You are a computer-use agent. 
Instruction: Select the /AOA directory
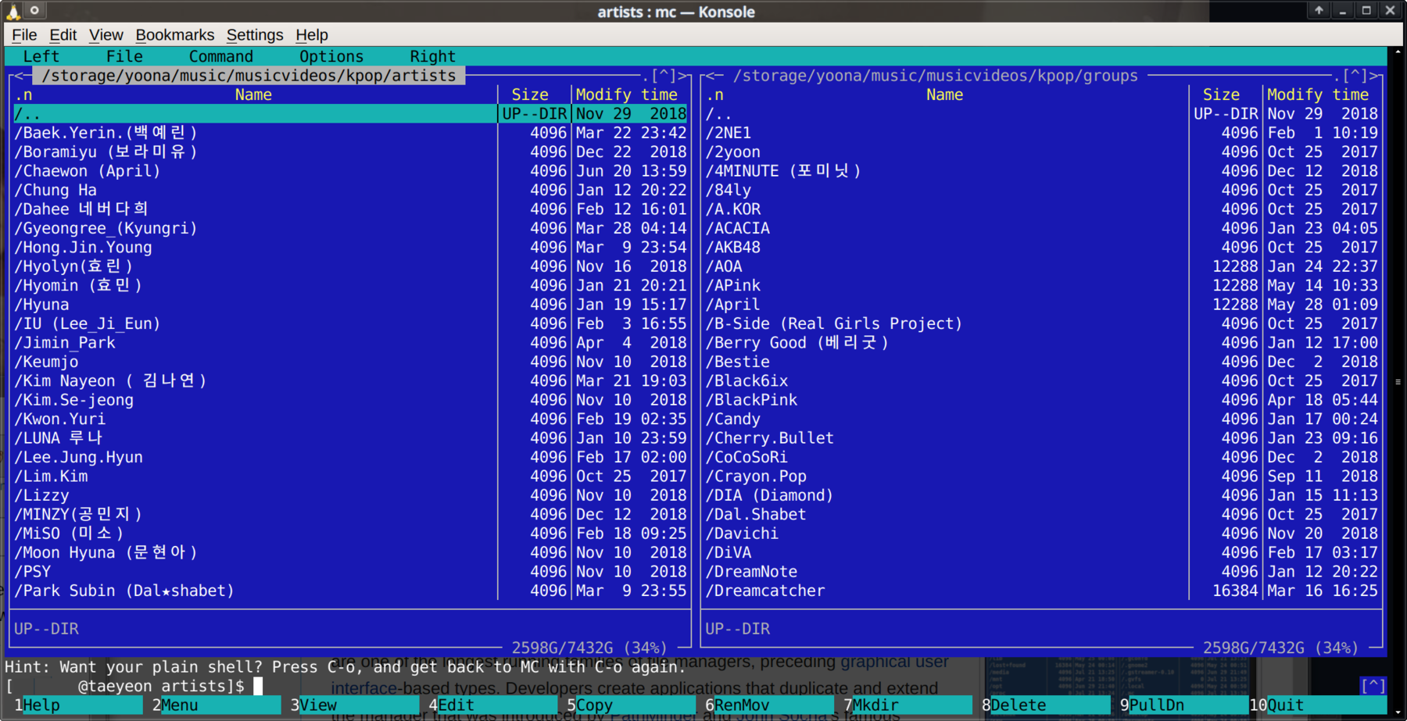(x=724, y=266)
